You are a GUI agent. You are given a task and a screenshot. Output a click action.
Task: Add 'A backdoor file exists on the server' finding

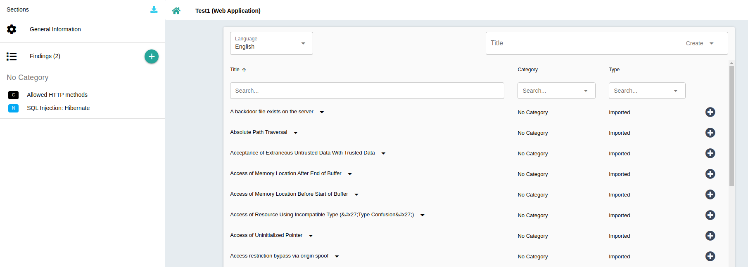(710, 112)
